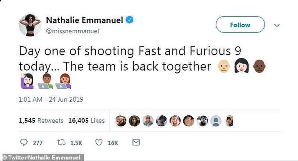Image resolution: width=298 pixels, height=161 pixels.
Task: Click the envelope direct message icon
Action: click(136, 142)
